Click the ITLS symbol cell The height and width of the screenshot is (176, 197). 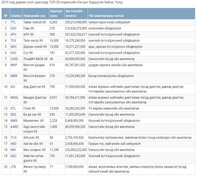(14, 137)
